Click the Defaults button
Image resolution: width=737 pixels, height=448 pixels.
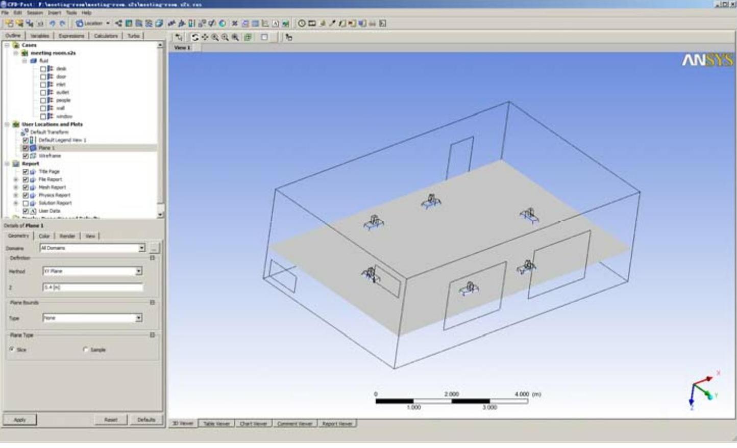point(146,420)
